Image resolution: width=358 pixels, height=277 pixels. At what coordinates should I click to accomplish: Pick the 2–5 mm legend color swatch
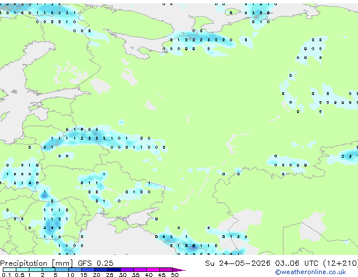point(49,270)
